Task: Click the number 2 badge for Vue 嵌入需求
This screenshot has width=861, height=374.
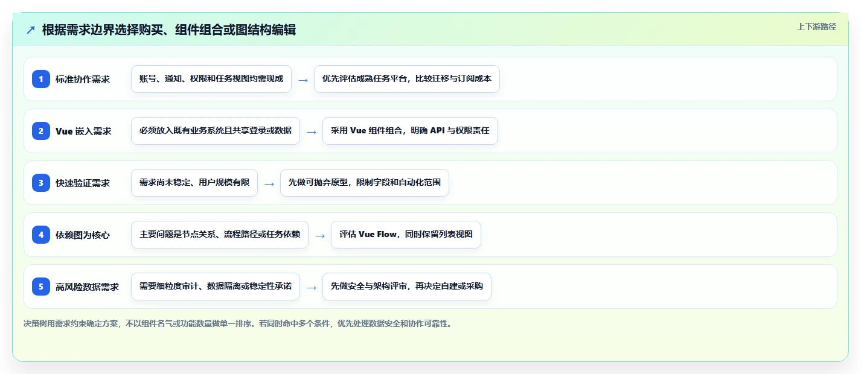Action: [x=41, y=131]
